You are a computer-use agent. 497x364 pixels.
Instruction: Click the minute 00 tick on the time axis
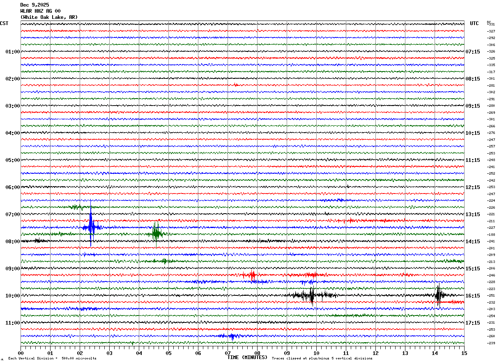point(21,353)
